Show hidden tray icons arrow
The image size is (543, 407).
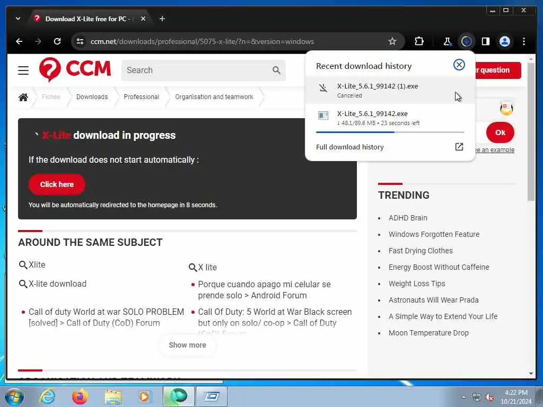click(x=463, y=397)
